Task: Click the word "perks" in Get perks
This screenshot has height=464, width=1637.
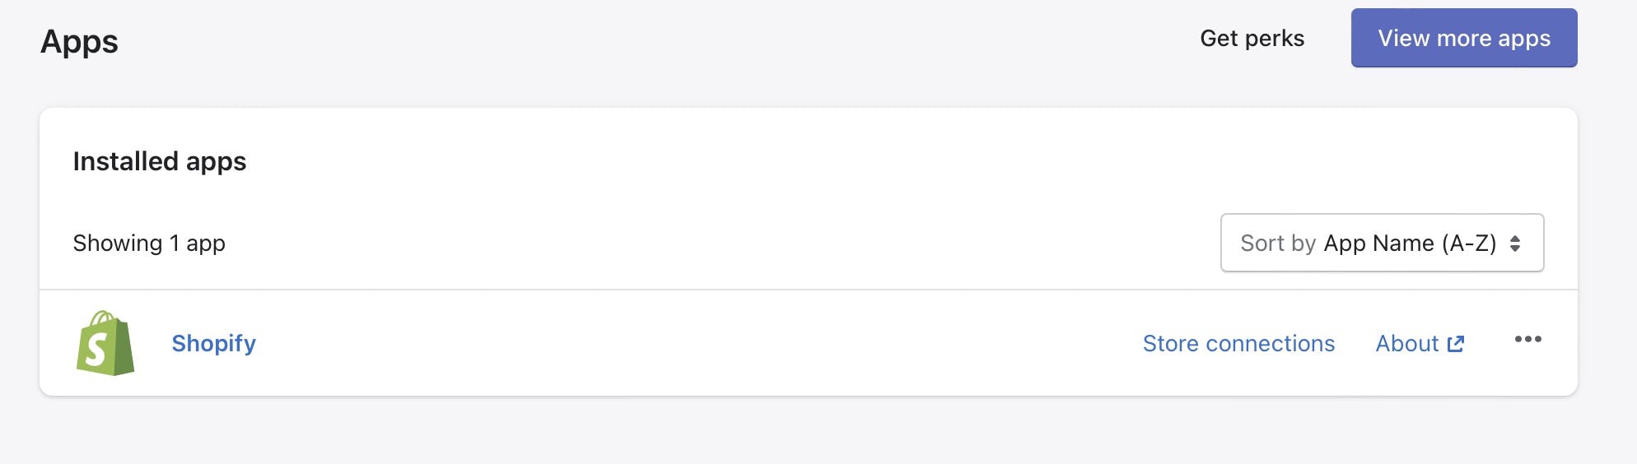Action: coord(1274,39)
